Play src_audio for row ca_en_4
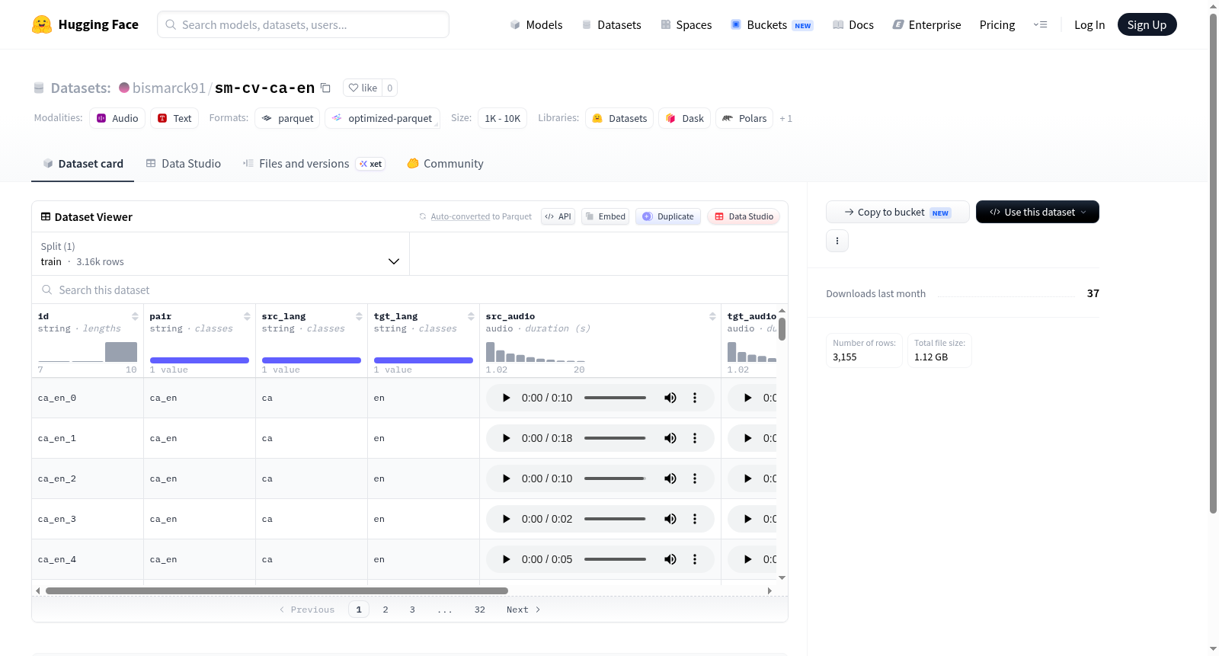Viewport: 1219px width, 656px height. 506,559
